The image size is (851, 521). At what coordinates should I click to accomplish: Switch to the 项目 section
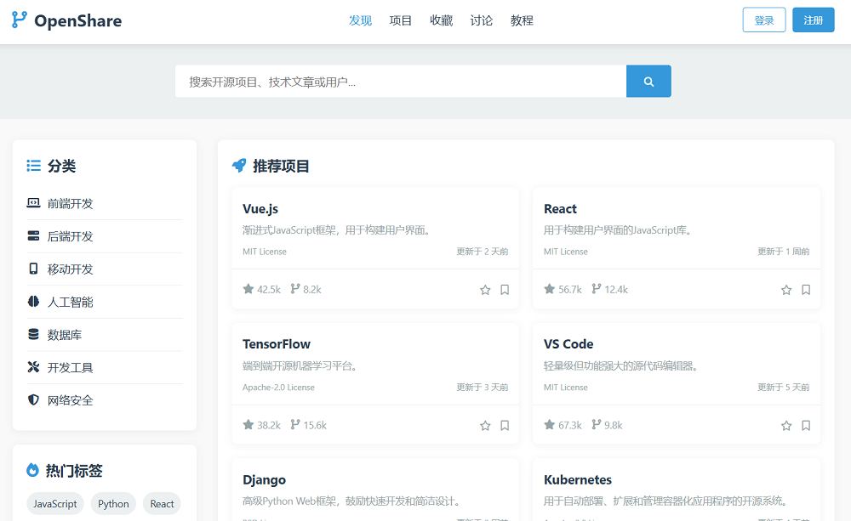click(401, 20)
